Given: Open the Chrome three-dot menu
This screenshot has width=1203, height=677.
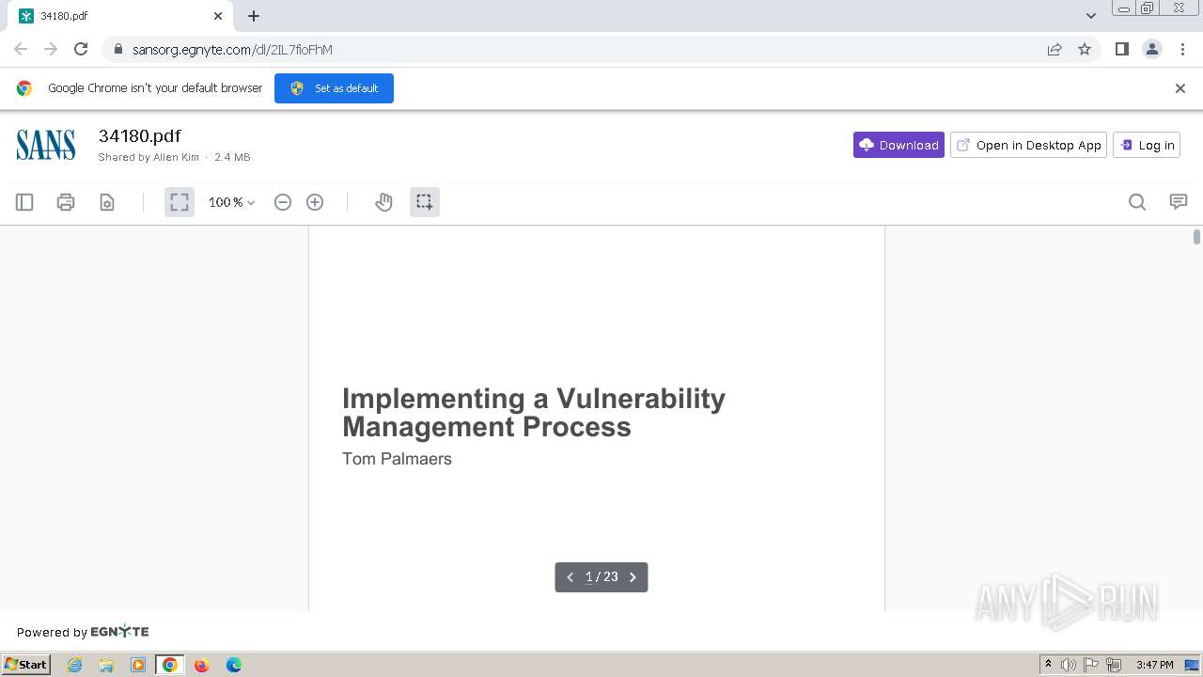Looking at the screenshot, I should tap(1183, 49).
